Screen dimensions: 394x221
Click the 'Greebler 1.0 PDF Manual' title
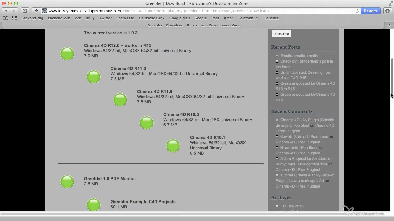[x=110, y=179]
